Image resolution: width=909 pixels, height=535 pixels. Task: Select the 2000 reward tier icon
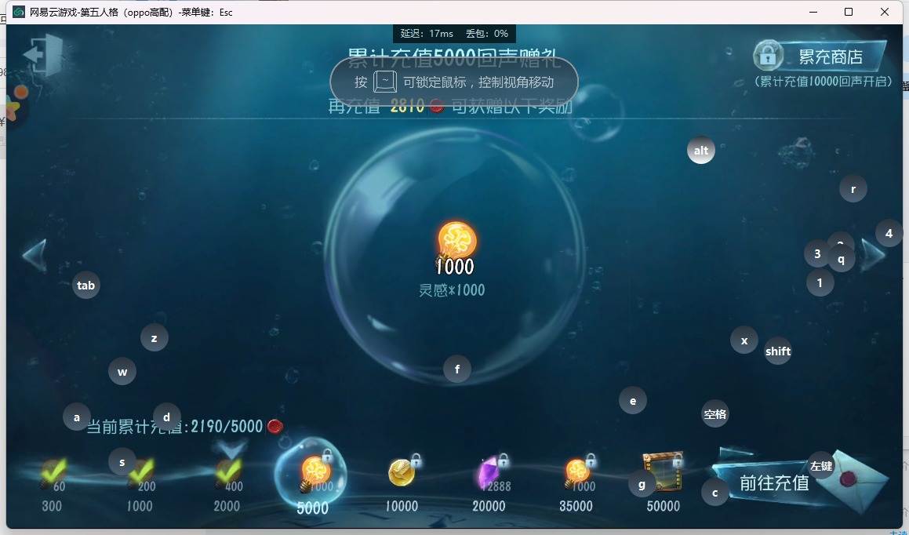point(228,474)
